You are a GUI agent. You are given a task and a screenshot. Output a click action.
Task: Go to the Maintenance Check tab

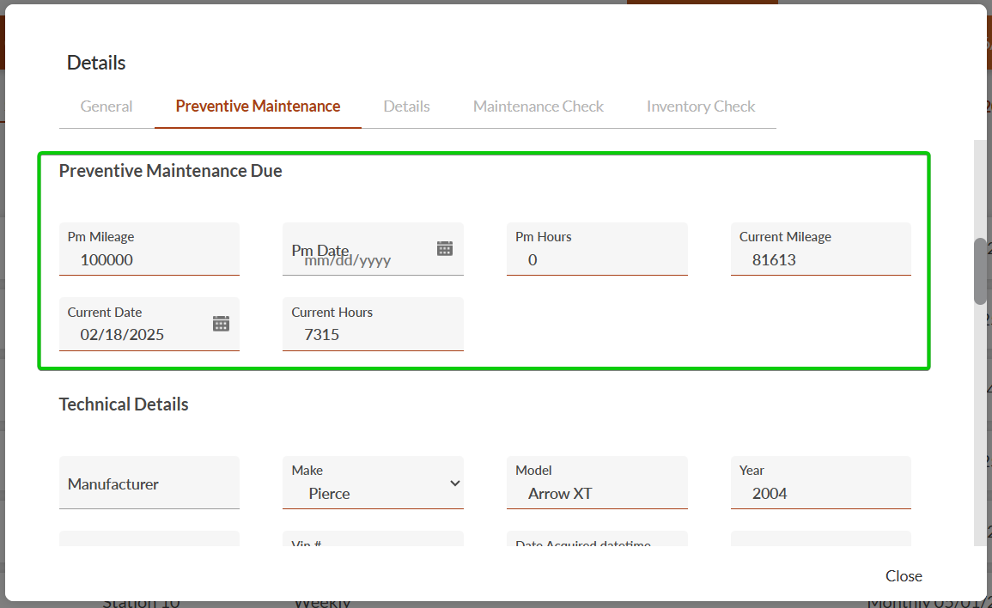[539, 106]
